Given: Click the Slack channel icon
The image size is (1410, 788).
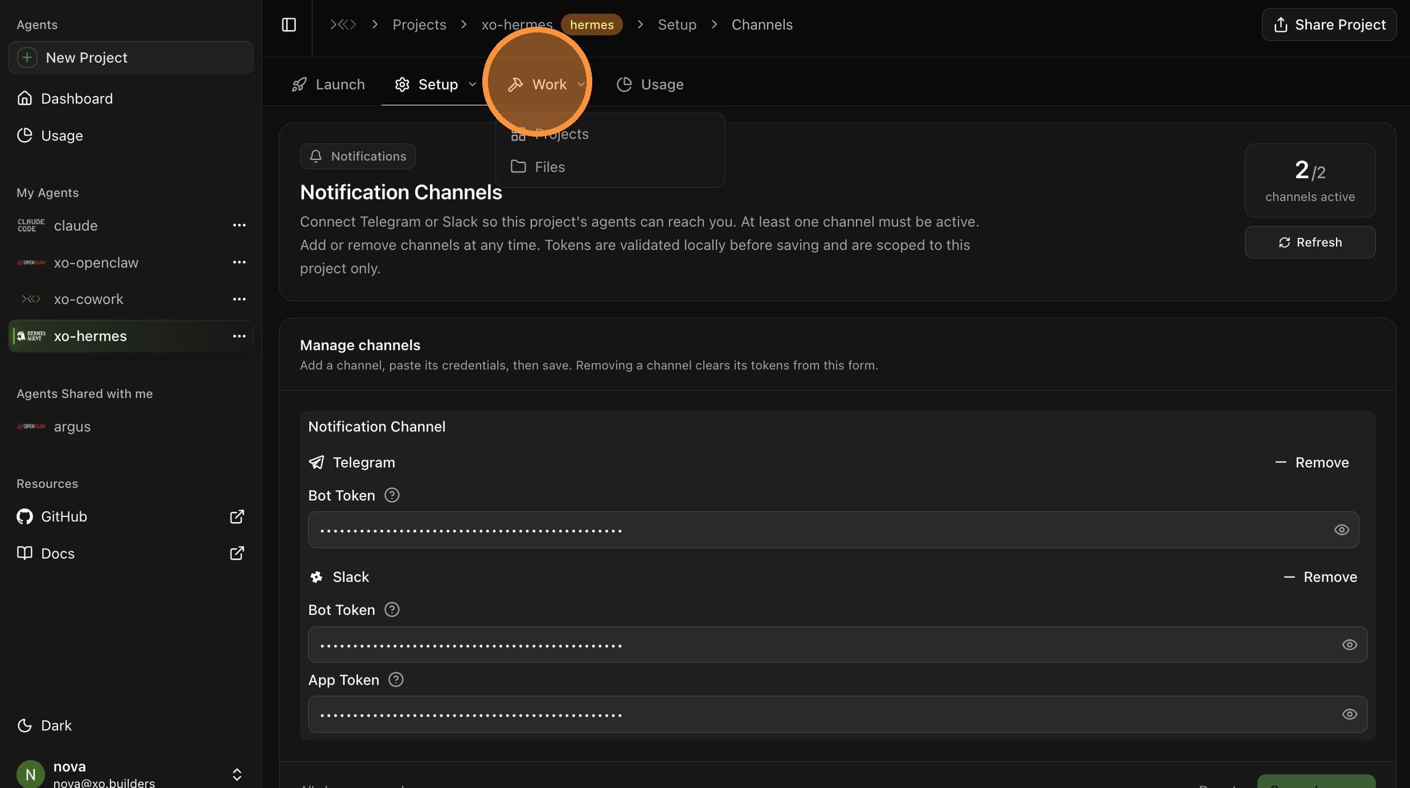Looking at the screenshot, I should click(x=317, y=577).
